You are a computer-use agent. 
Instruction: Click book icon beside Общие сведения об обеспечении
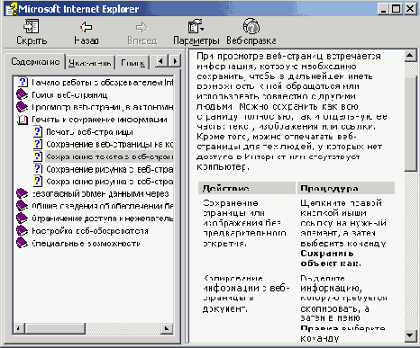(22, 206)
